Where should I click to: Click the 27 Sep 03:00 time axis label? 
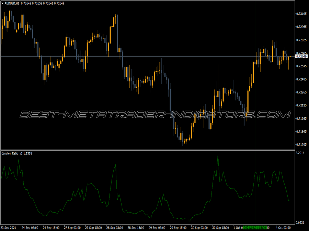pyautogui.click(x=72, y=228)
